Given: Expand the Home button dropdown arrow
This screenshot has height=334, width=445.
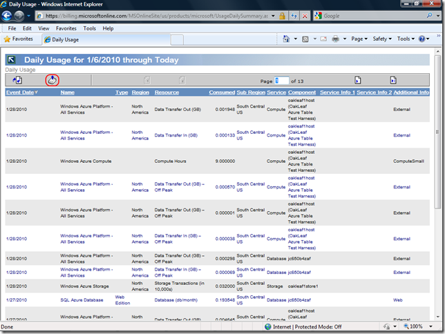Looking at the screenshot, I should pyautogui.click(x=296, y=39).
